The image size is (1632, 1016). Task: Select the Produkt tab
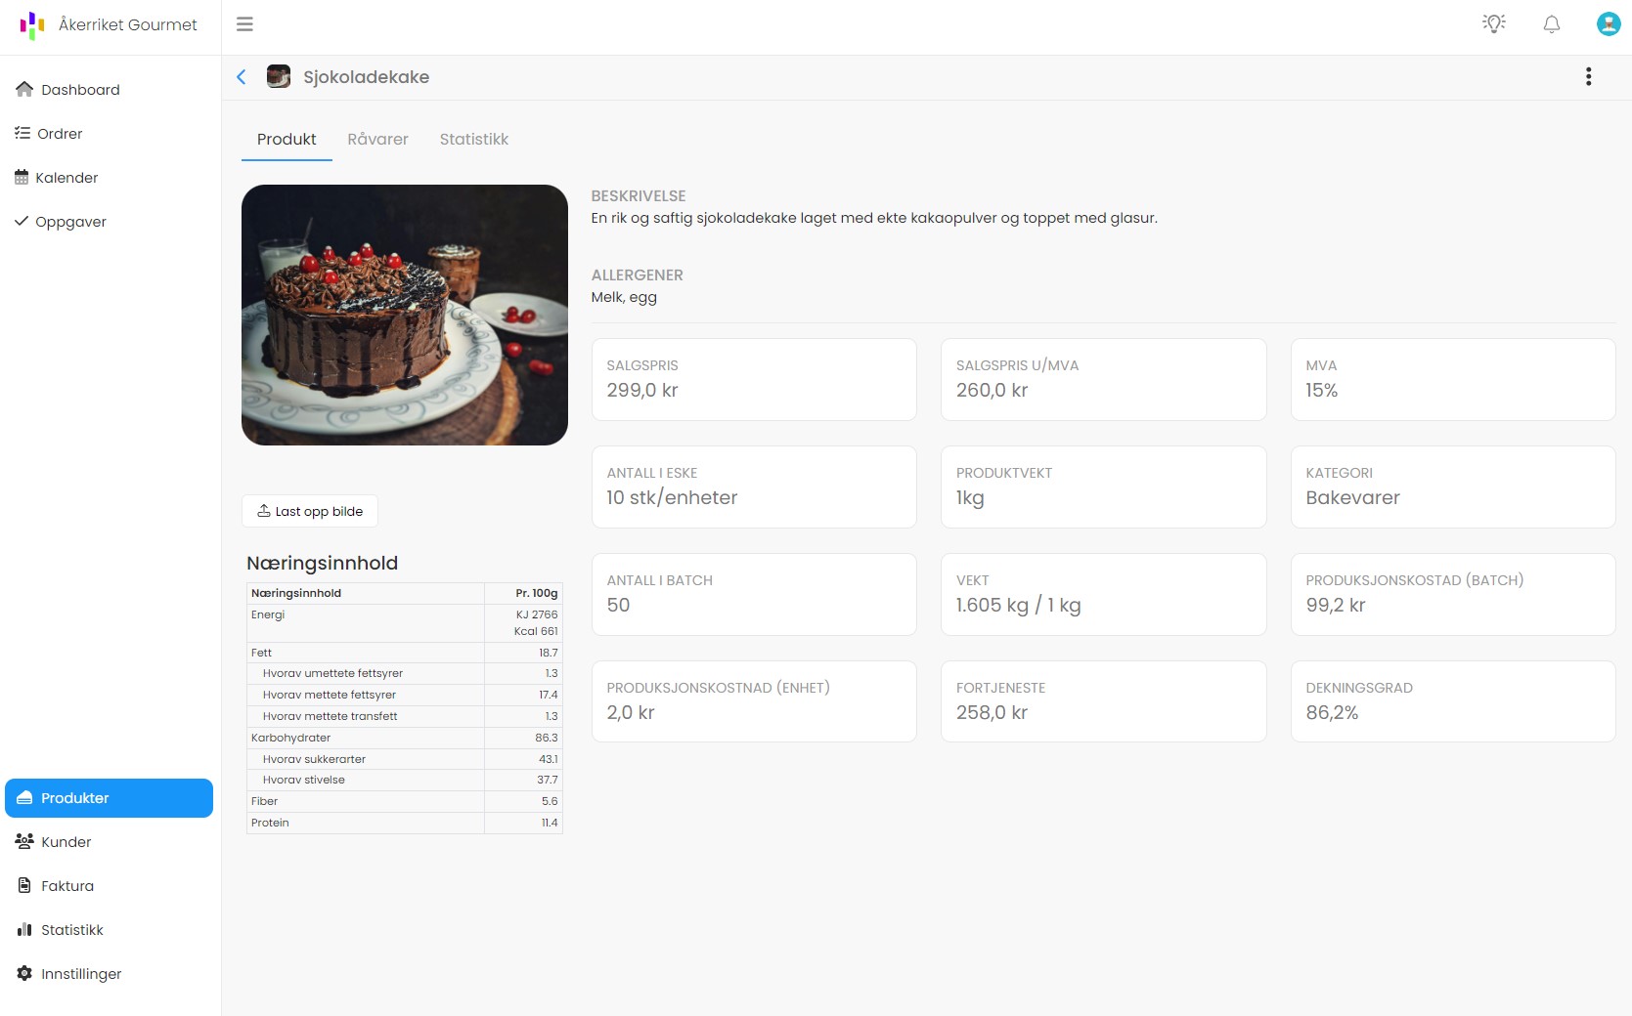(287, 140)
